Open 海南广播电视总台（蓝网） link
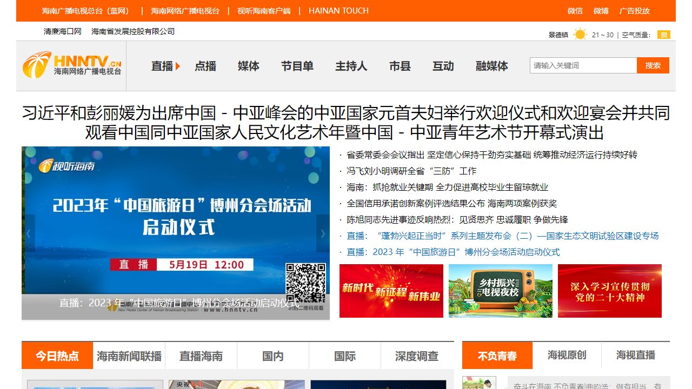 (86, 11)
